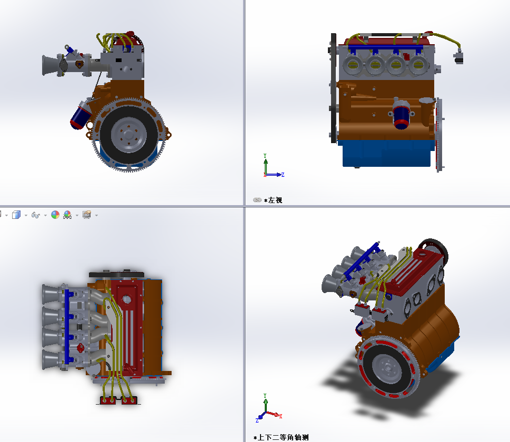Screen dimensions: 510x442
Task: Click the coordinate triad in the 左视 viewport
Action: pos(274,166)
